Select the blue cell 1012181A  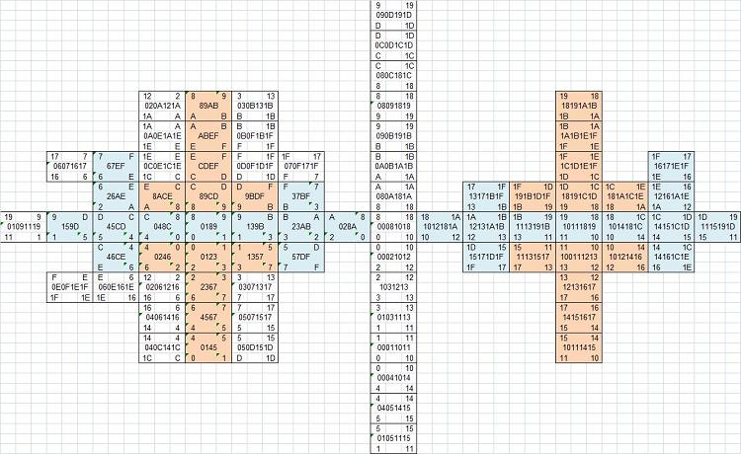(x=440, y=228)
